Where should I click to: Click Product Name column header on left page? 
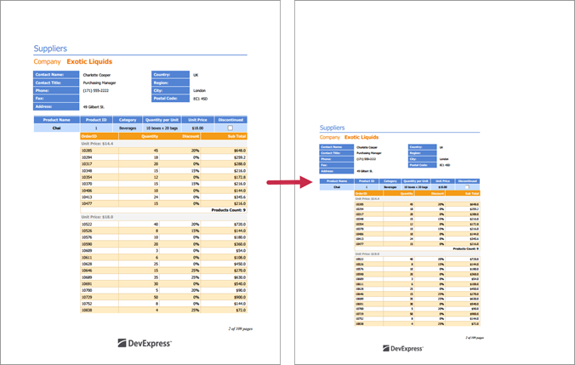56,120
